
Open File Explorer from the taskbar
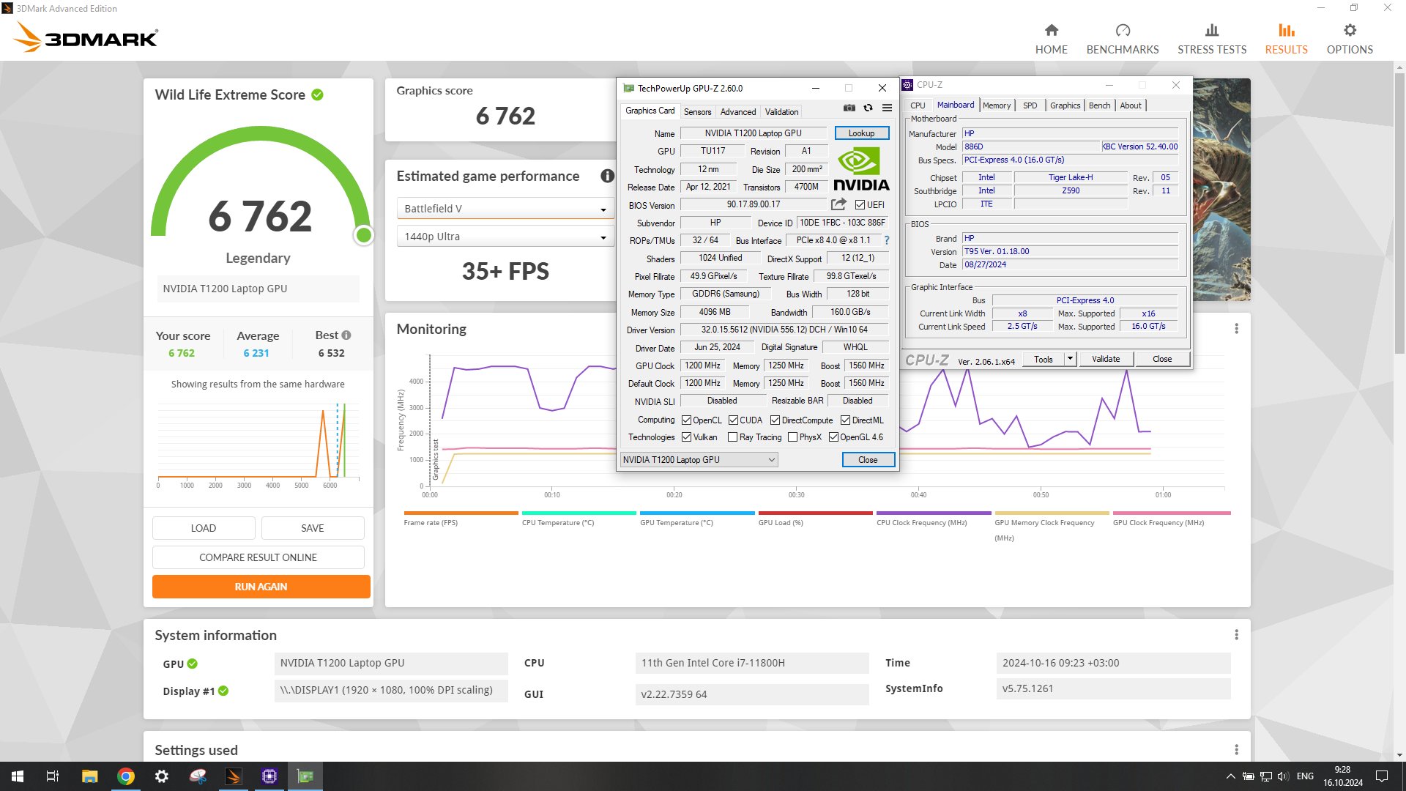[89, 776]
